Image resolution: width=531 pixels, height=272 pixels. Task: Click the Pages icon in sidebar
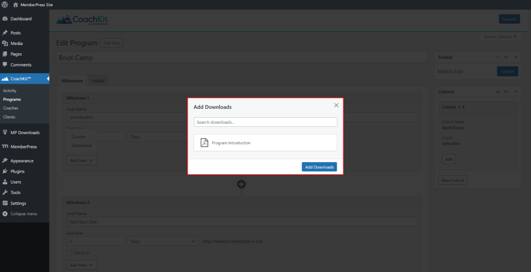[5, 54]
